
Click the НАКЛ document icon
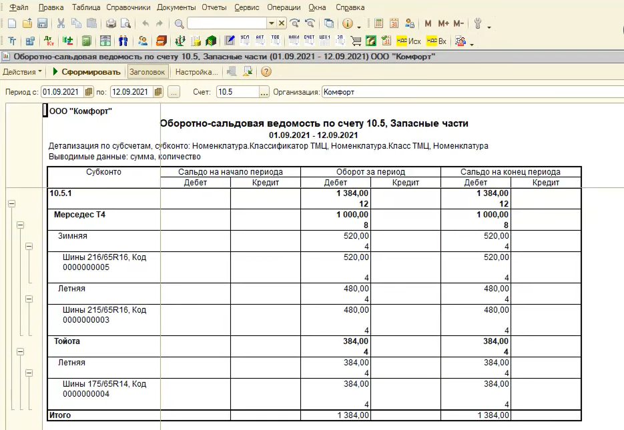tap(294, 41)
